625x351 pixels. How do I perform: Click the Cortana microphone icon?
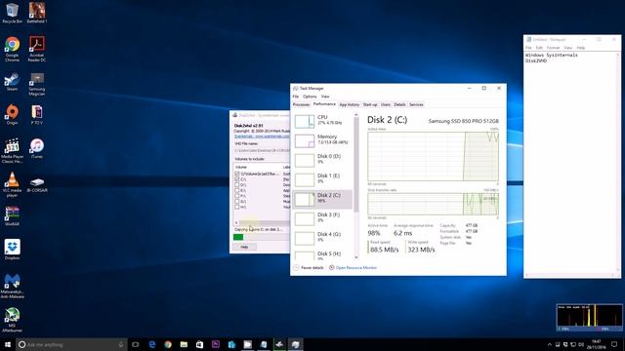click(121, 344)
